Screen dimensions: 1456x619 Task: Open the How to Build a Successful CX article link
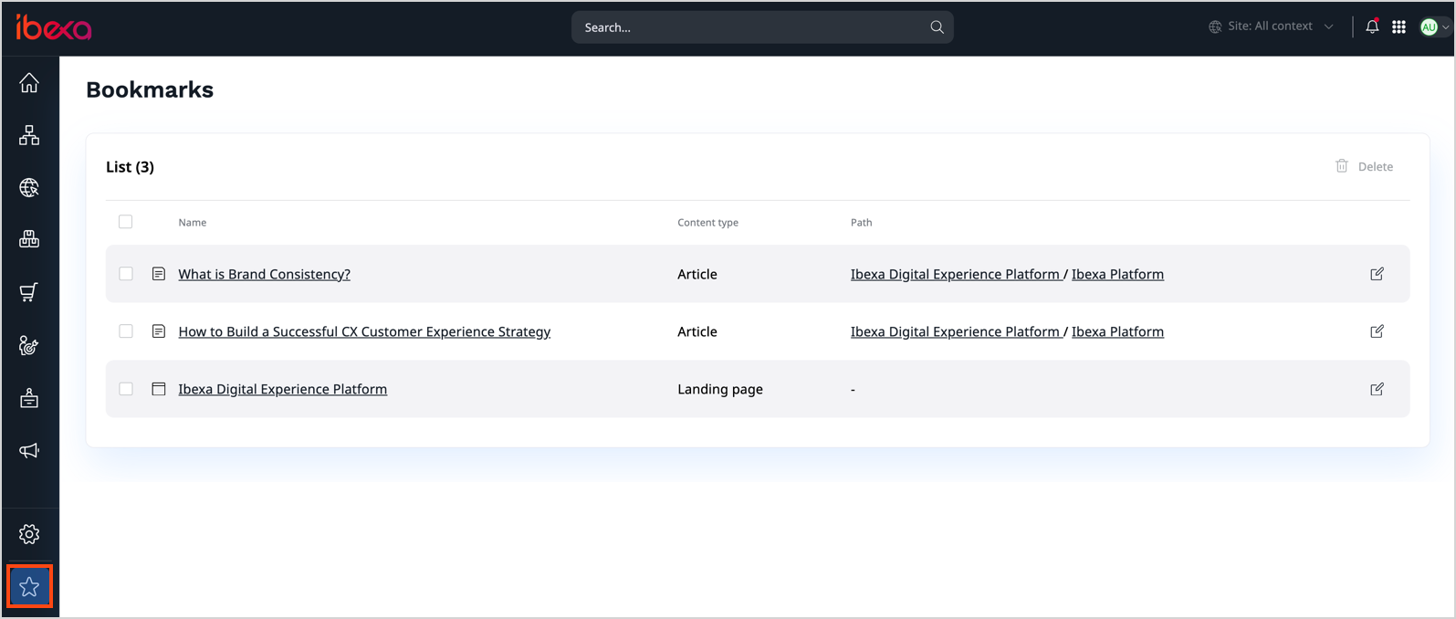click(x=364, y=331)
